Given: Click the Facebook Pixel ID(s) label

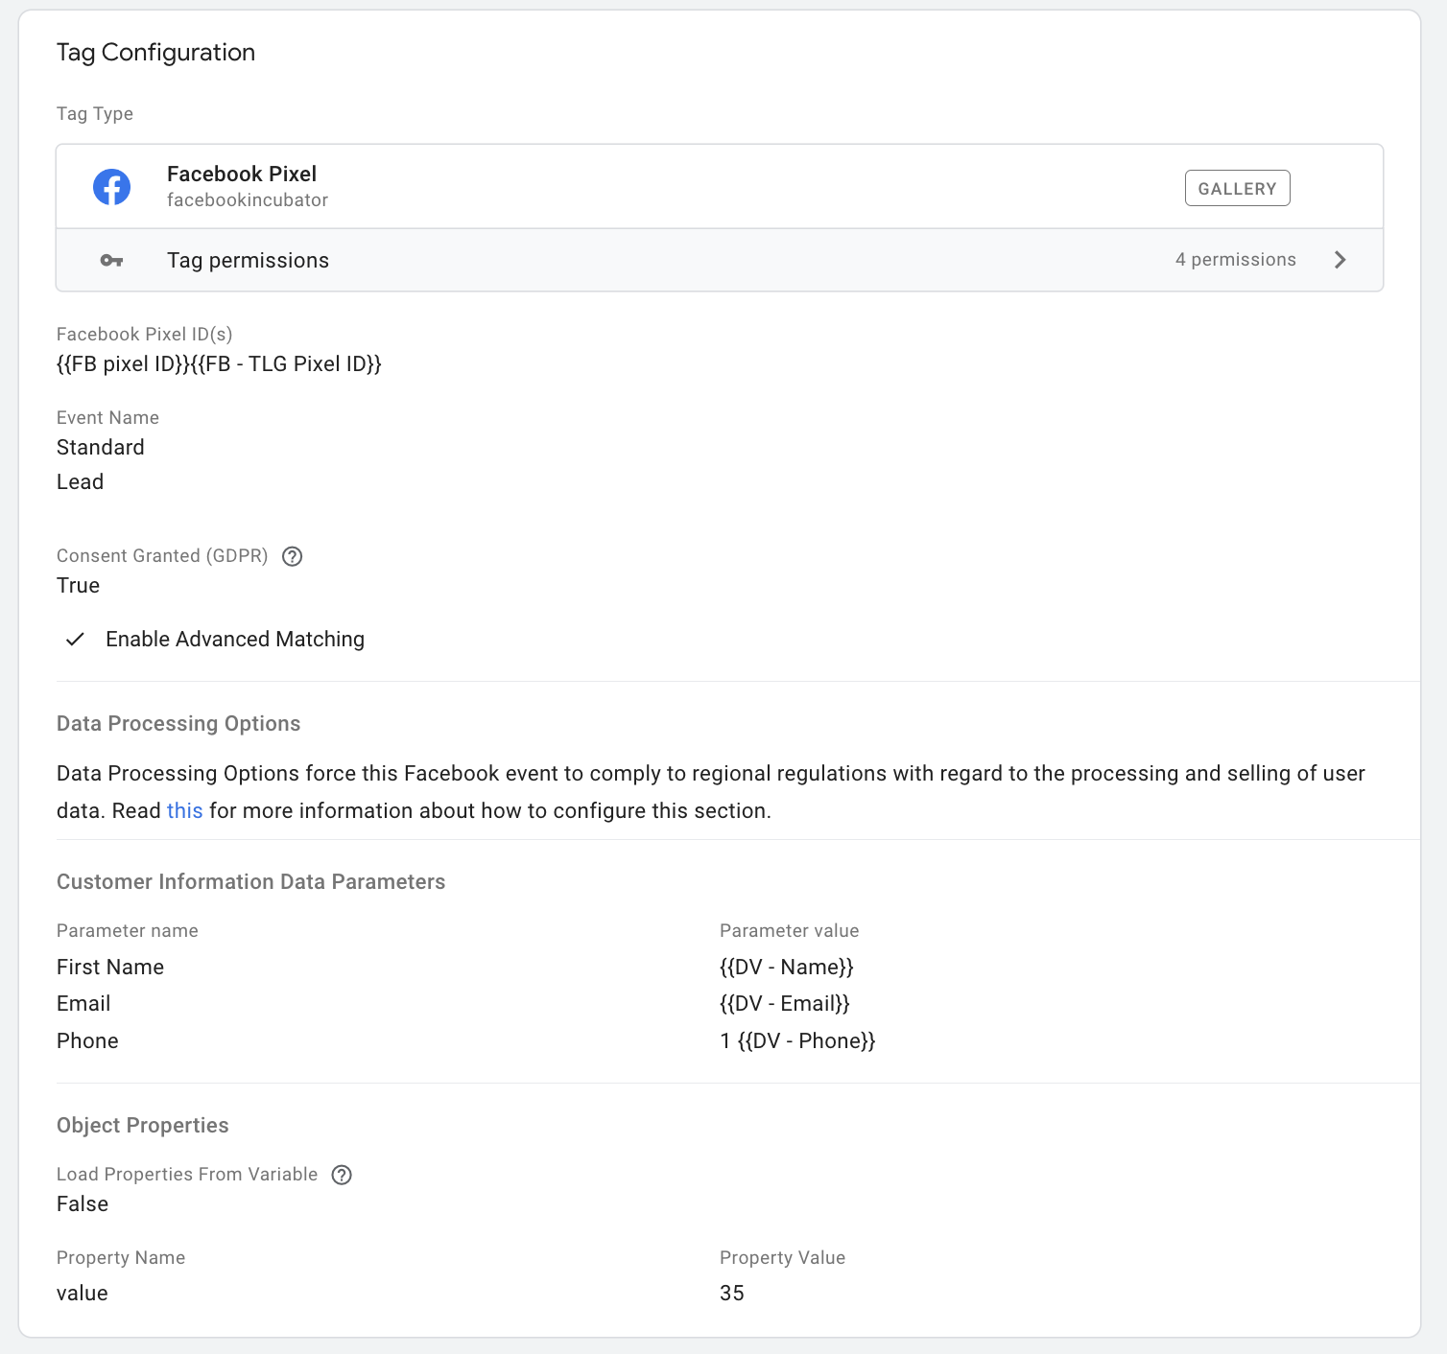Looking at the screenshot, I should tap(144, 335).
